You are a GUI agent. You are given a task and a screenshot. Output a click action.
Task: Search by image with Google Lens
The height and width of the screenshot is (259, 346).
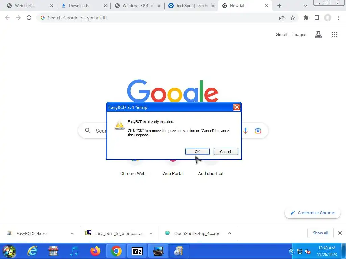click(x=258, y=131)
